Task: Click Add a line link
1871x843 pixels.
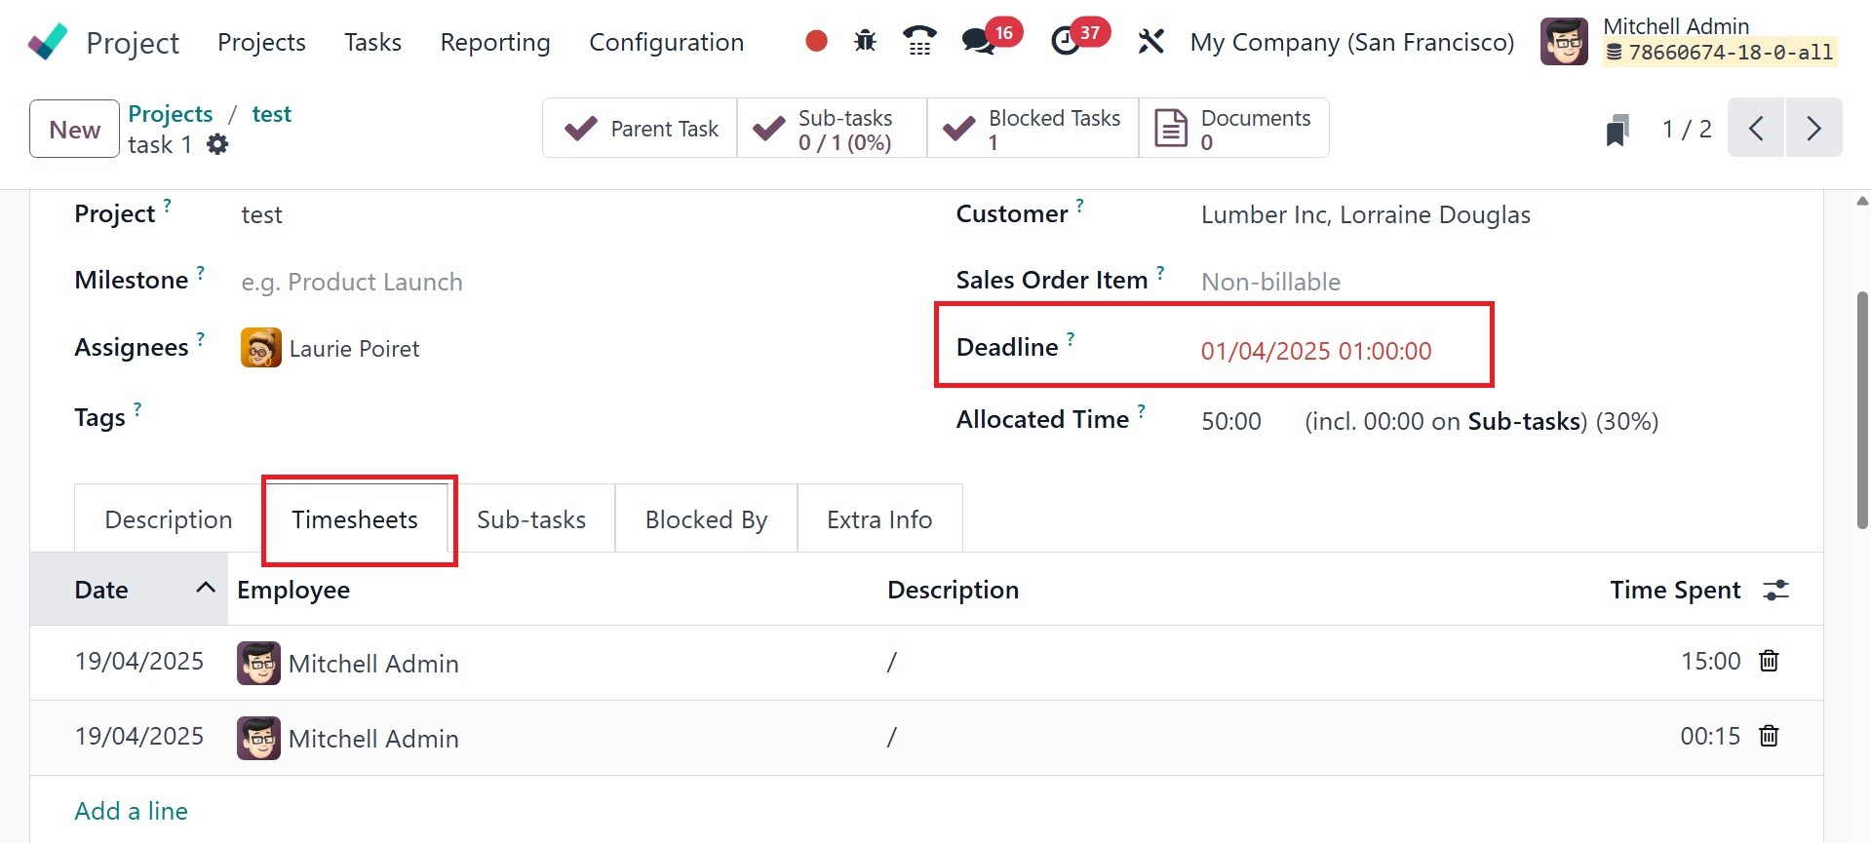Action: pyautogui.click(x=132, y=811)
